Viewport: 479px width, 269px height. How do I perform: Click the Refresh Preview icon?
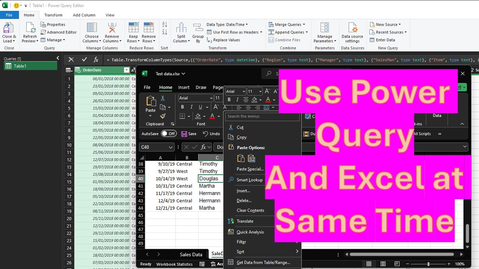tap(30, 28)
